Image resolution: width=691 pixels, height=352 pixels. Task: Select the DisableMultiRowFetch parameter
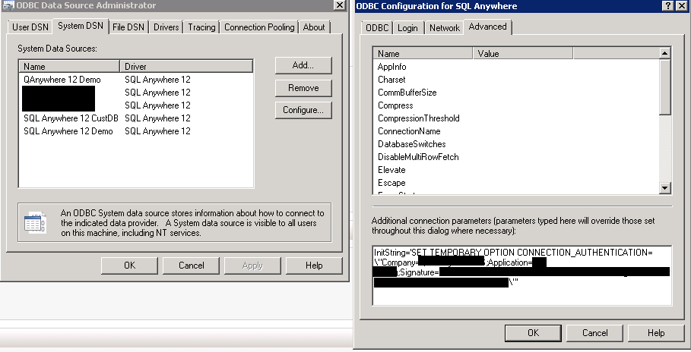[x=418, y=157]
